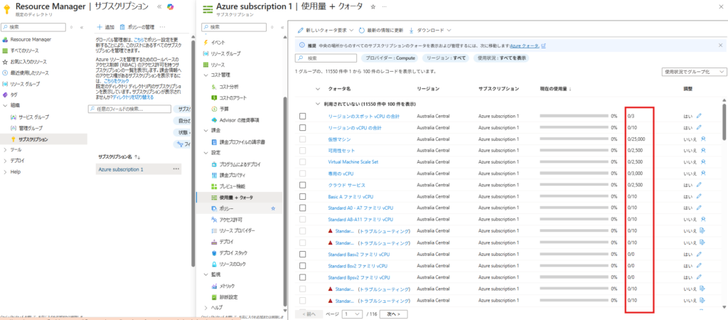
Task: Click the 使用状況 : すべてを表示 filter pill
Action: pyautogui.click(x=501, y=58)
